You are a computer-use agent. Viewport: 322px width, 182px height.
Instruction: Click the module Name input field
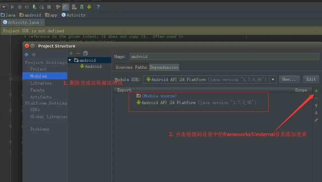[x=224, y=56]
